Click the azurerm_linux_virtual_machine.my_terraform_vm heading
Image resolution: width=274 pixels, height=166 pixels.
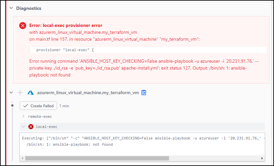tap(88, 93)
